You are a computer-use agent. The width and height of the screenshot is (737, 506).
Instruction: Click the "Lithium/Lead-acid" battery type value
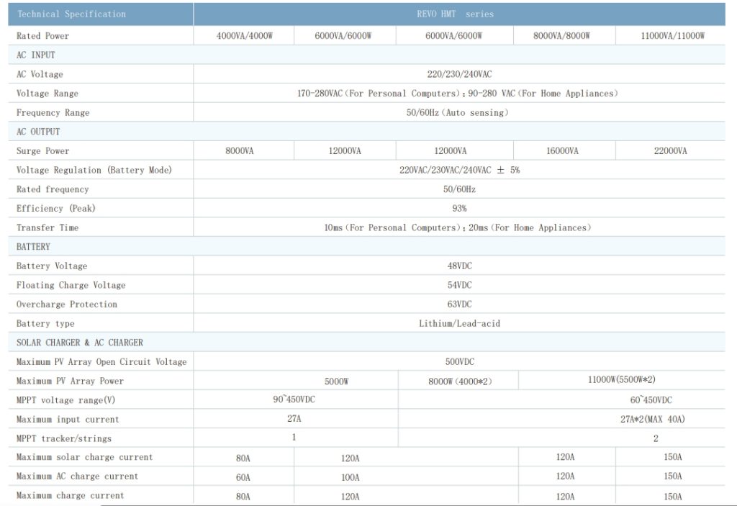(x=459, y=324)
